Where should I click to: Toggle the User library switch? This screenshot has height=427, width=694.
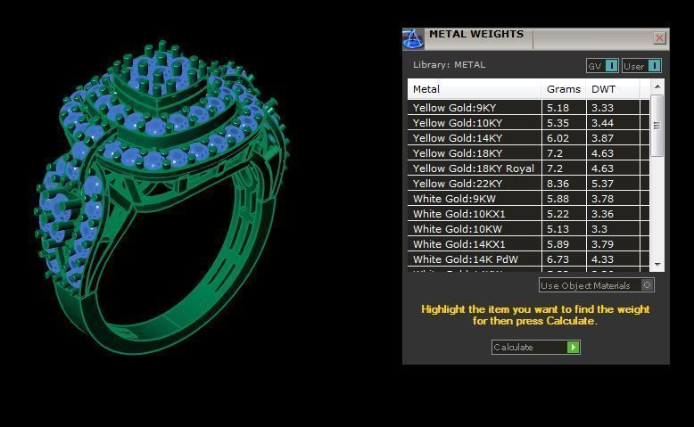point(641,66)
